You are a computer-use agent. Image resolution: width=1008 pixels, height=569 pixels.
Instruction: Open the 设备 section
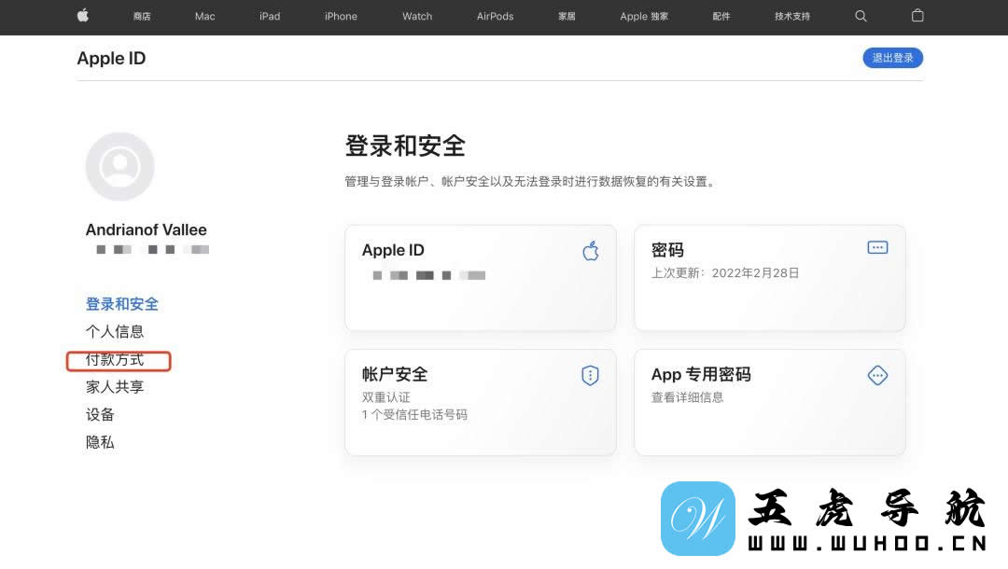[x=99, y=414]
